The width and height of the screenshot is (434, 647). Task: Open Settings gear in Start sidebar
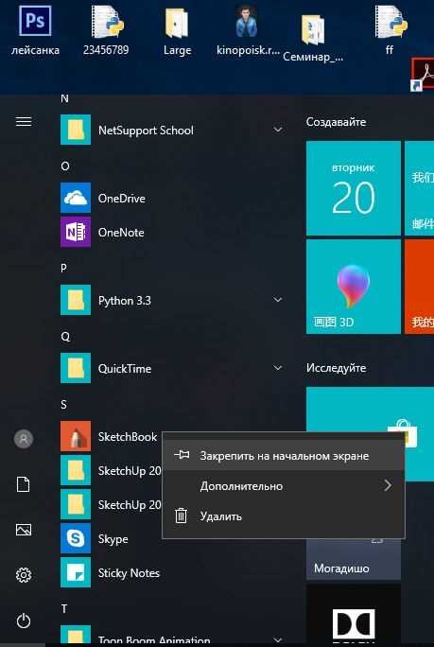[24, 575]
